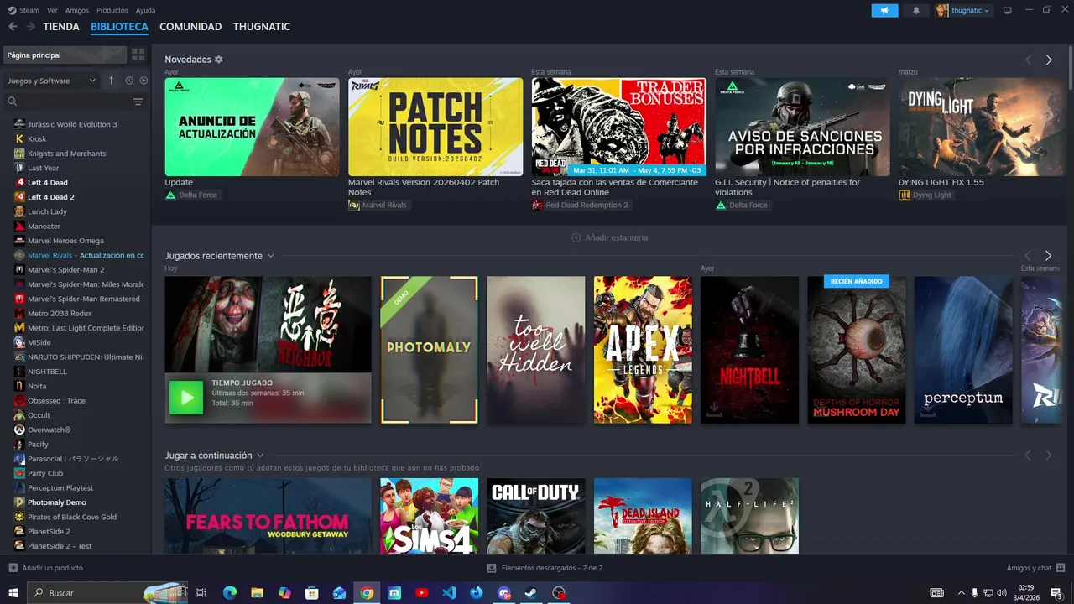Open the notifications bell
Screen dimensions: 1074x604
pyautogui.click(x=915, y=10)
